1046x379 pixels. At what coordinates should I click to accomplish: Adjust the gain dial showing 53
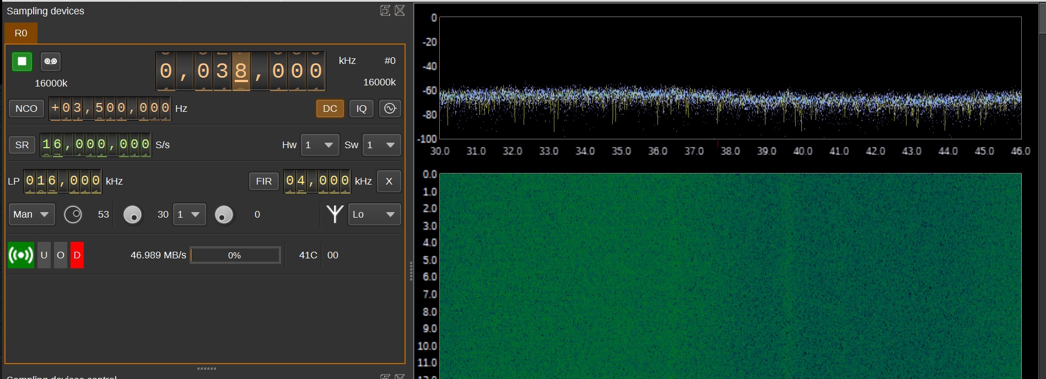coord(73,214)
